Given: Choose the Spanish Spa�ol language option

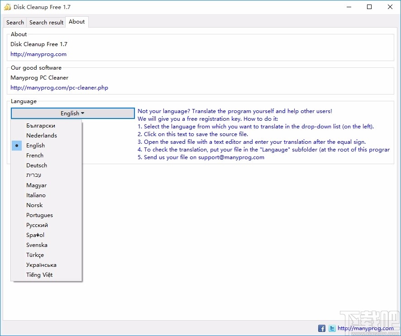Looking at the screenshot, I should pyautogui.click(x=46, y=235).
